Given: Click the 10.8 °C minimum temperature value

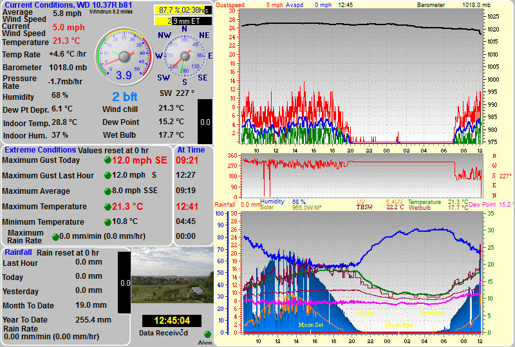Looking at the screenshot, I should pos(125,221).
